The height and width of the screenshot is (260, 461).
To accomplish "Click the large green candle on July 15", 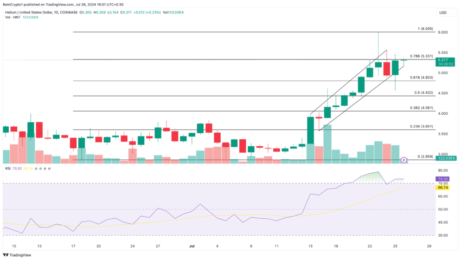I will pos(310,131).
